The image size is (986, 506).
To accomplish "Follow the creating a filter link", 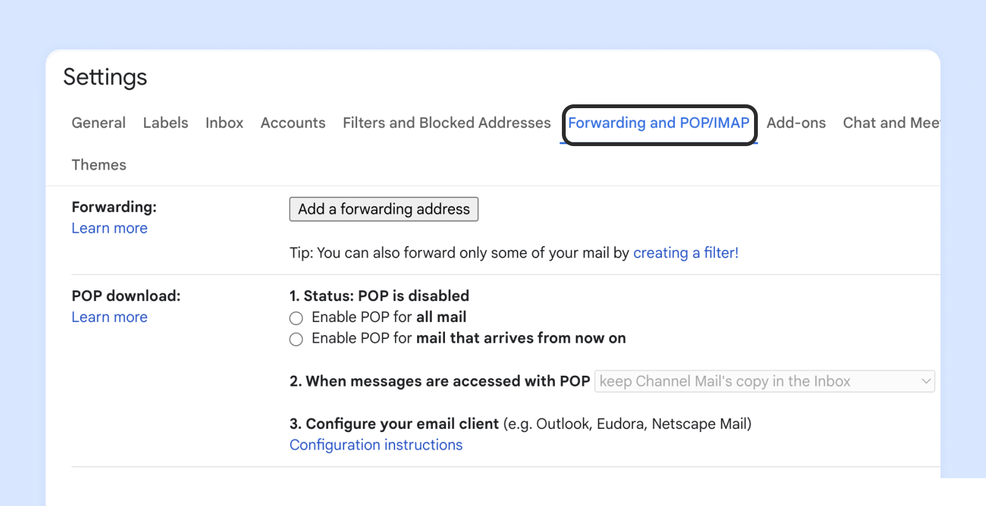I will tap(686, 253).
